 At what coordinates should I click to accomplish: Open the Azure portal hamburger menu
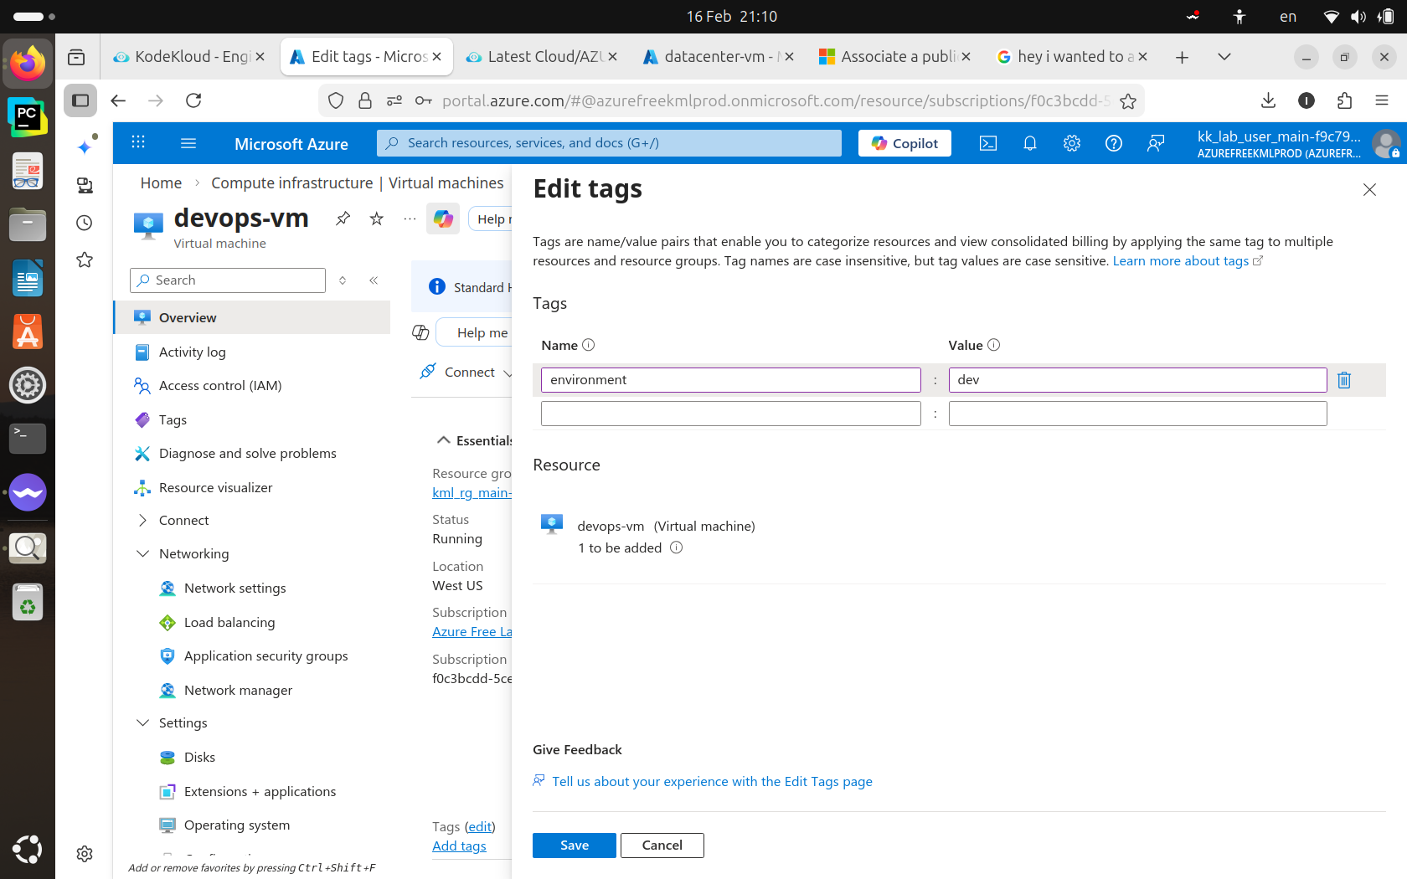tap(188, 143)
